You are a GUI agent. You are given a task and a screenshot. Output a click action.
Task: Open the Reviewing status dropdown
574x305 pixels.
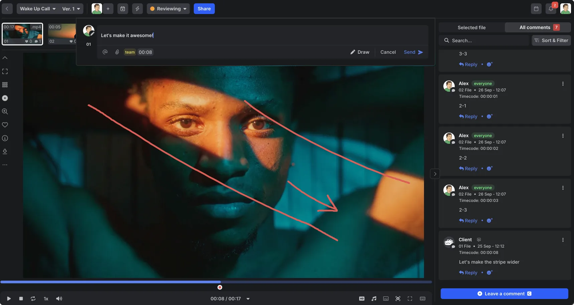tap(168, 9)
